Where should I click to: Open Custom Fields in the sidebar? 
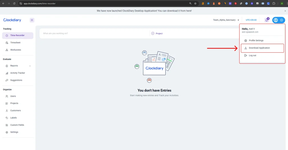[18, 125]
